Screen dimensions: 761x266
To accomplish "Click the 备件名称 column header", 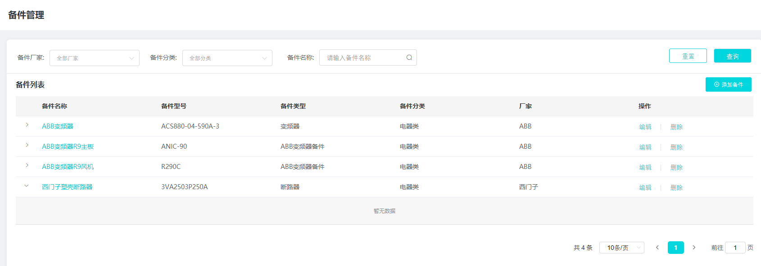I will (x=54, y=106).
